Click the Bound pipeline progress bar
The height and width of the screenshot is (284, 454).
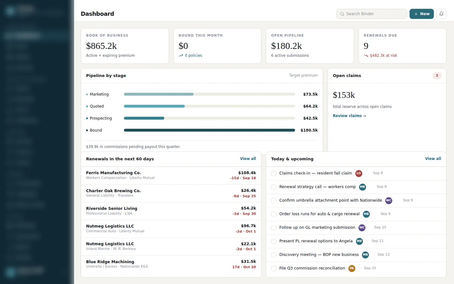(x=209, y=130)
